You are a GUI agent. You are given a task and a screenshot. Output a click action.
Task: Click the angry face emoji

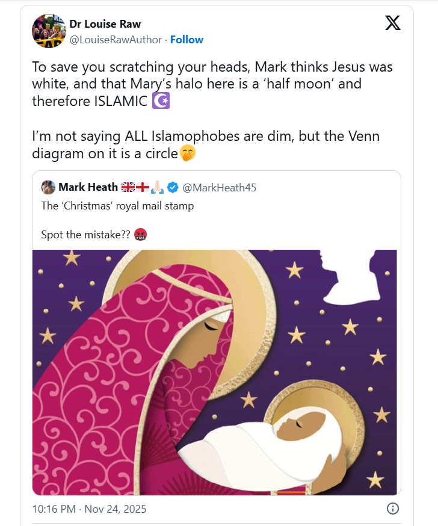pyautogui.click(x=140, y=234)
